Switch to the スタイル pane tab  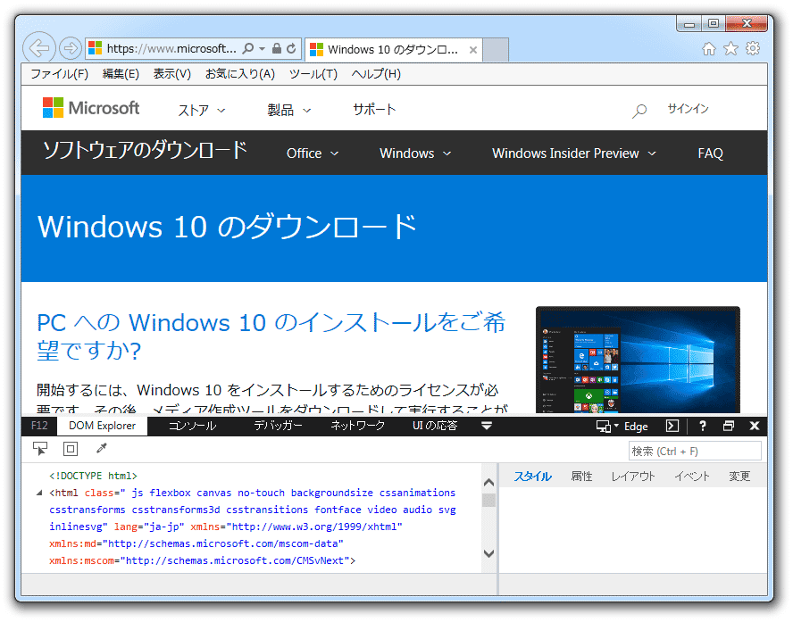tap(532, 477)
